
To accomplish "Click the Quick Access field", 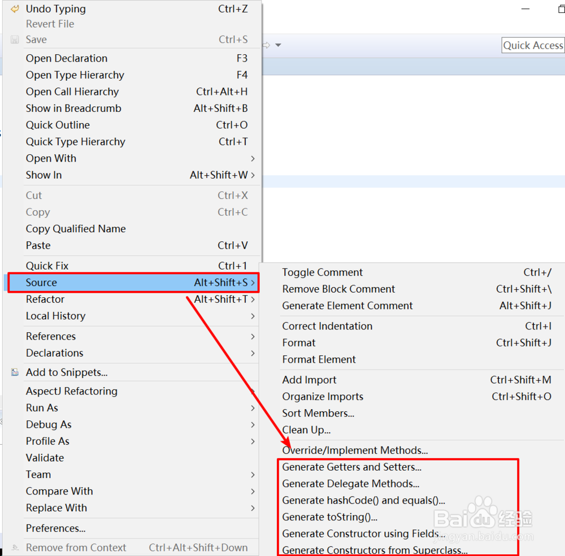I will click(x=533, y=45).
